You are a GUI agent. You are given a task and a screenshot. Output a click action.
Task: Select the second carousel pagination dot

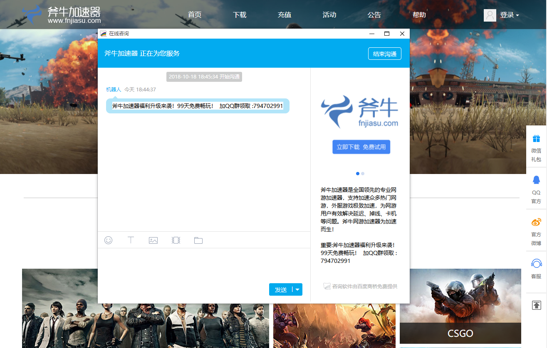click(362, 174)
